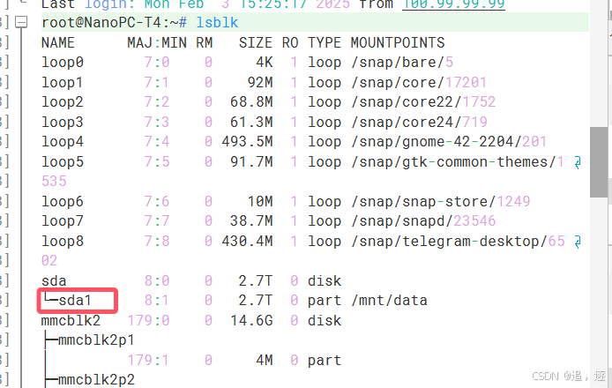
Task: Click the wrapped '02' continuation line
Action: pos(49,261)
